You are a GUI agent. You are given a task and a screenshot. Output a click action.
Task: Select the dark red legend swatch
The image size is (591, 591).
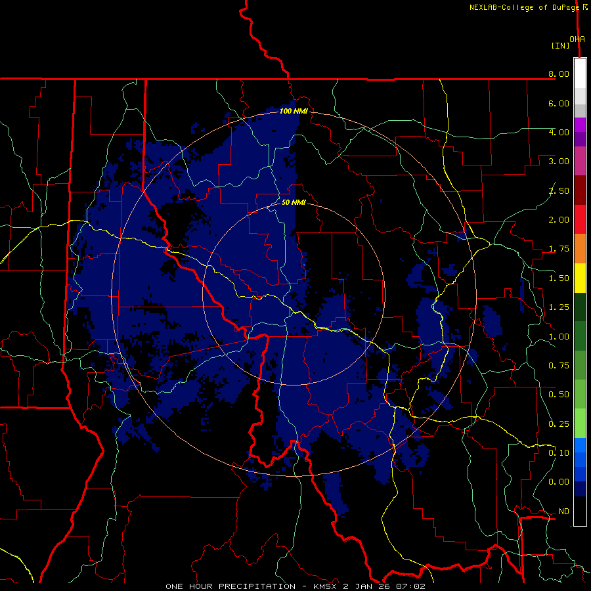coord(580,190)
